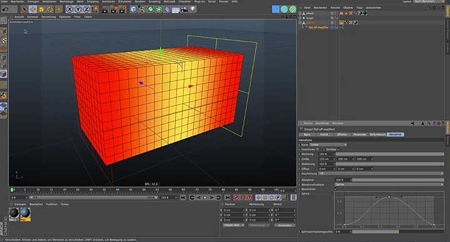This screenshot has height=242, width=450.
Task: Activate the Scale tool
Action: coord(41,9)
